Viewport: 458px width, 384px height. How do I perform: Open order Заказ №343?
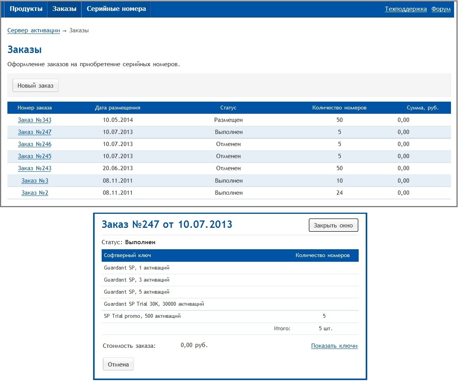(35, 120)
